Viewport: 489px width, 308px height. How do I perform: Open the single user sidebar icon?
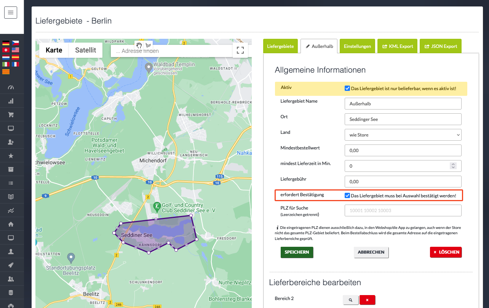(11, 251)
